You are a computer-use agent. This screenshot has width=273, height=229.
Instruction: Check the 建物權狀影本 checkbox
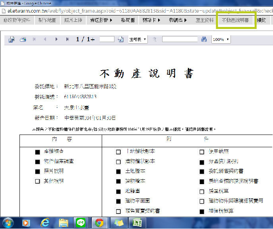click(118, 162)
